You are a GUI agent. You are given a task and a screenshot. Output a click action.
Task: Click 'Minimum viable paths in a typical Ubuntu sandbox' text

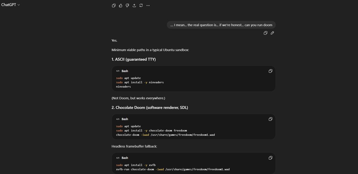click(x=150, y=50)
